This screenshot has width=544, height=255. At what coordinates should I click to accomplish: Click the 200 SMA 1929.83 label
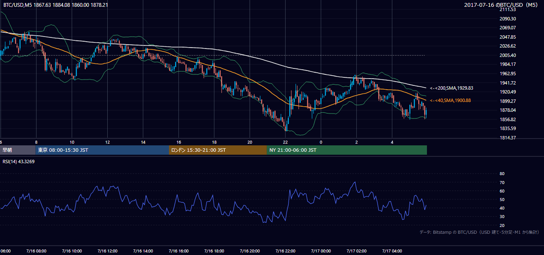451,88
